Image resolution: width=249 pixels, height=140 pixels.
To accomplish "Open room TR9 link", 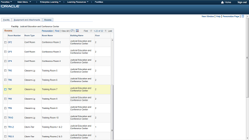I will (x=10, y=108).
